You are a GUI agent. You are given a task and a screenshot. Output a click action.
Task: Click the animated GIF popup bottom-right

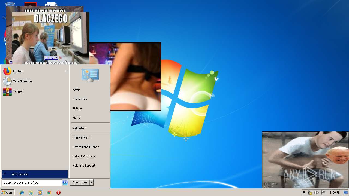click(305, 160)
